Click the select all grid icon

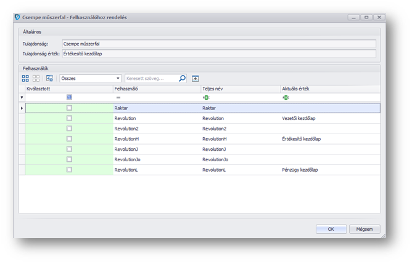[25, 79]
